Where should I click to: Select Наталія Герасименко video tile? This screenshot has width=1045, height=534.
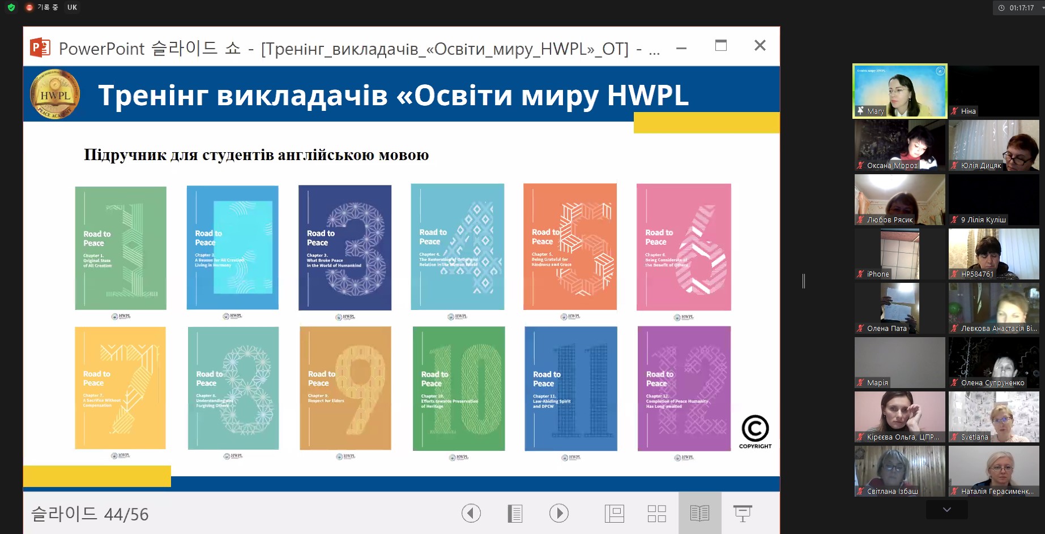[994, 471]
